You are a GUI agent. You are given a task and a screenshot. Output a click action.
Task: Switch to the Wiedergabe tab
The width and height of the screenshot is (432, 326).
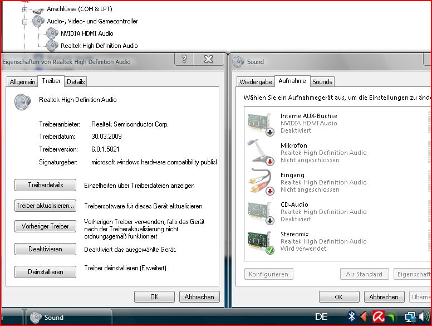pos(256,82)
